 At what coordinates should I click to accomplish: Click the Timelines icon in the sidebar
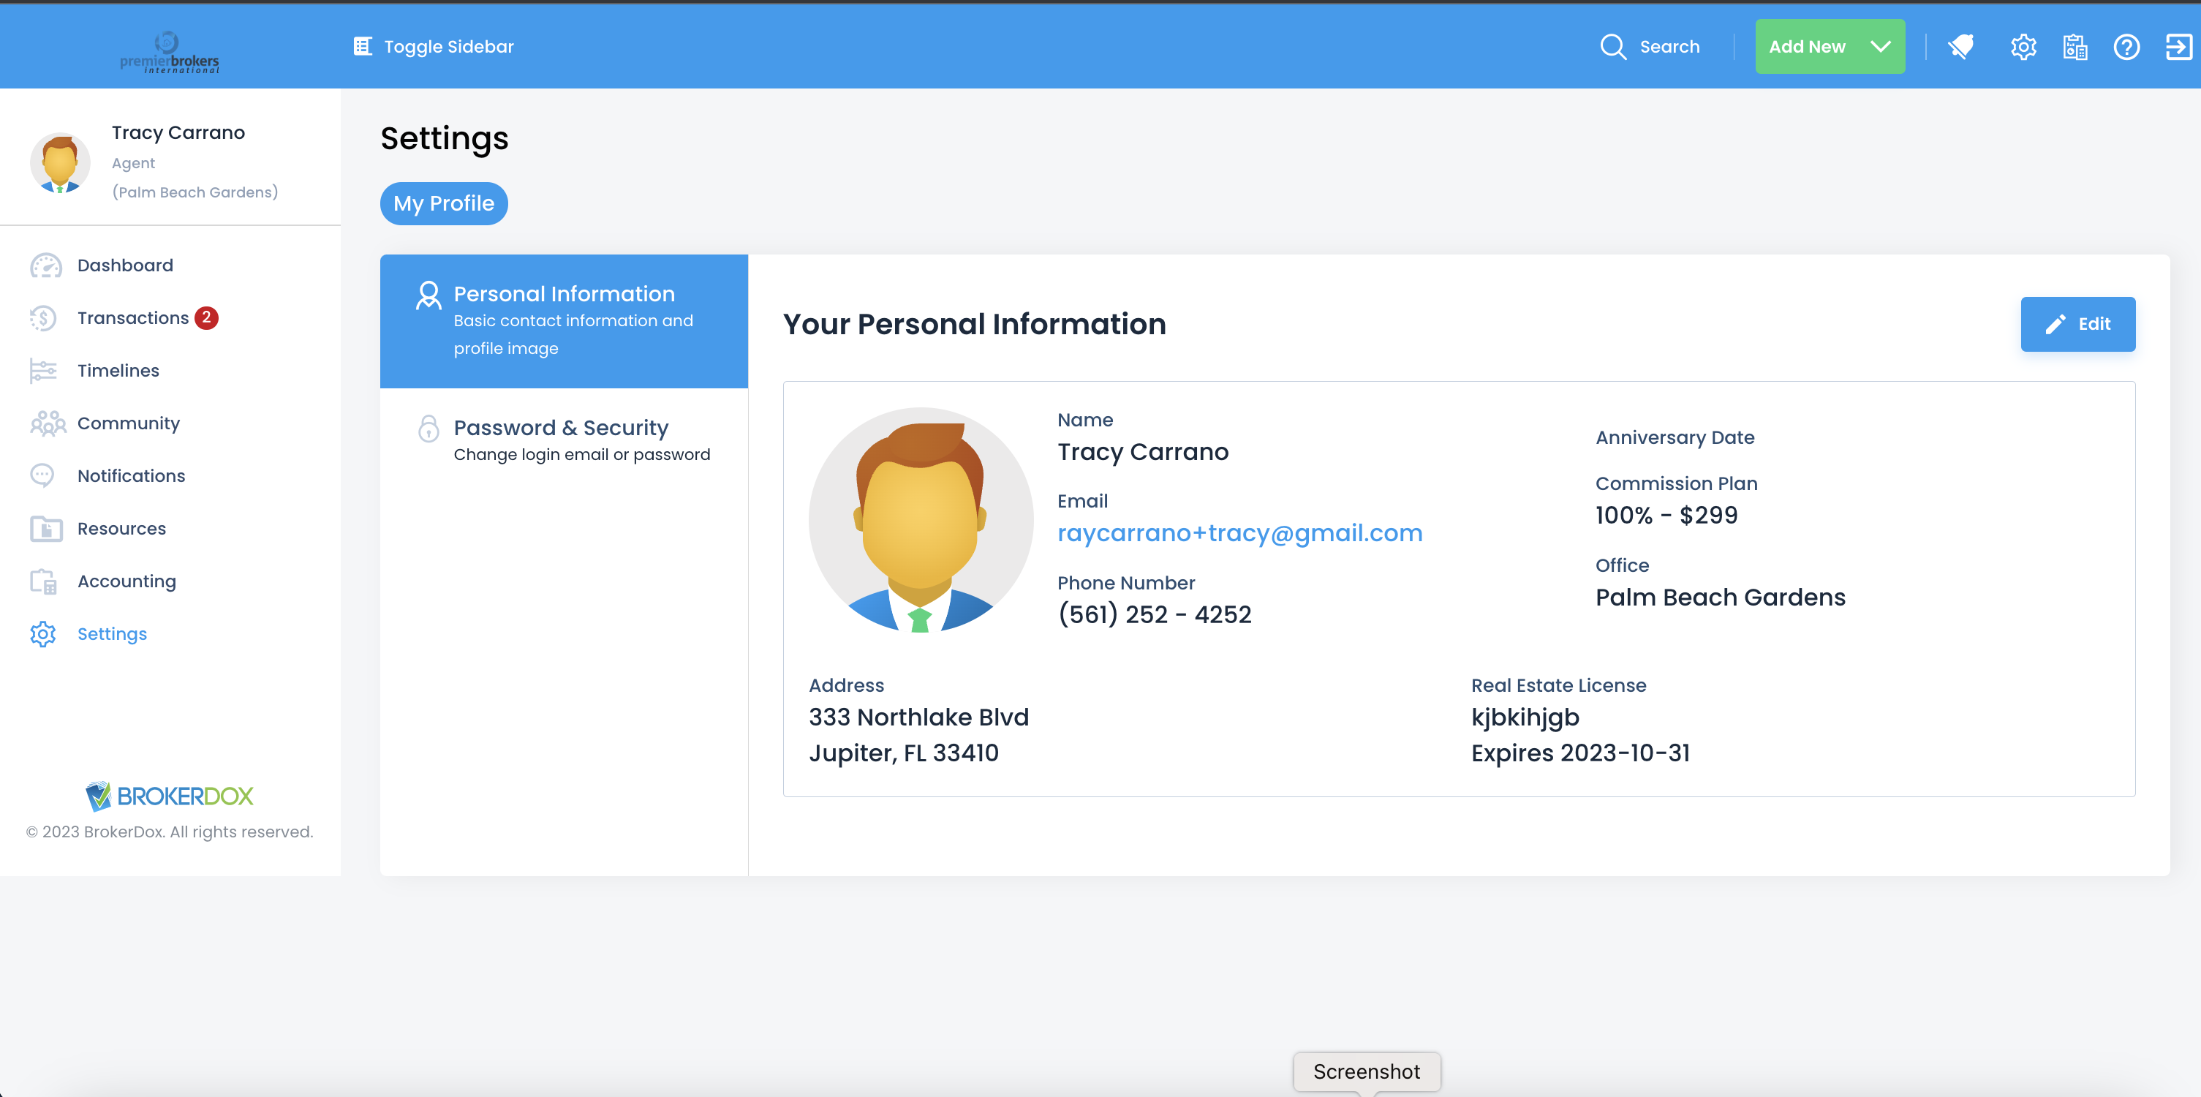click(x=42, y=371)
